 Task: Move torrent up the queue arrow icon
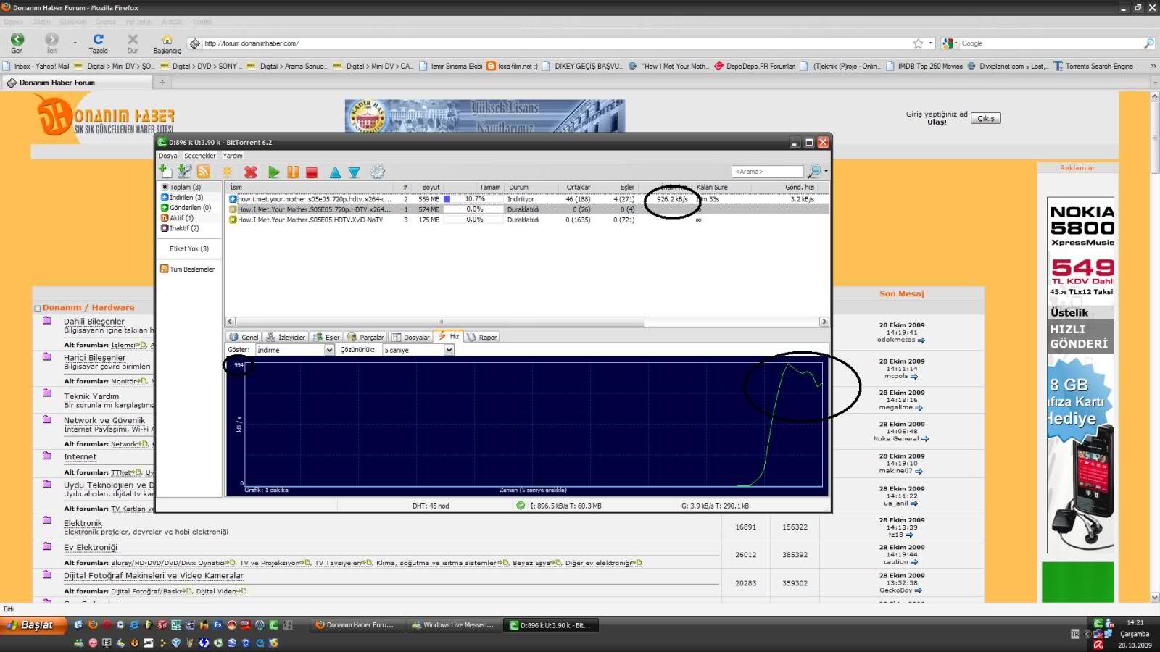(x=335, y=172)
